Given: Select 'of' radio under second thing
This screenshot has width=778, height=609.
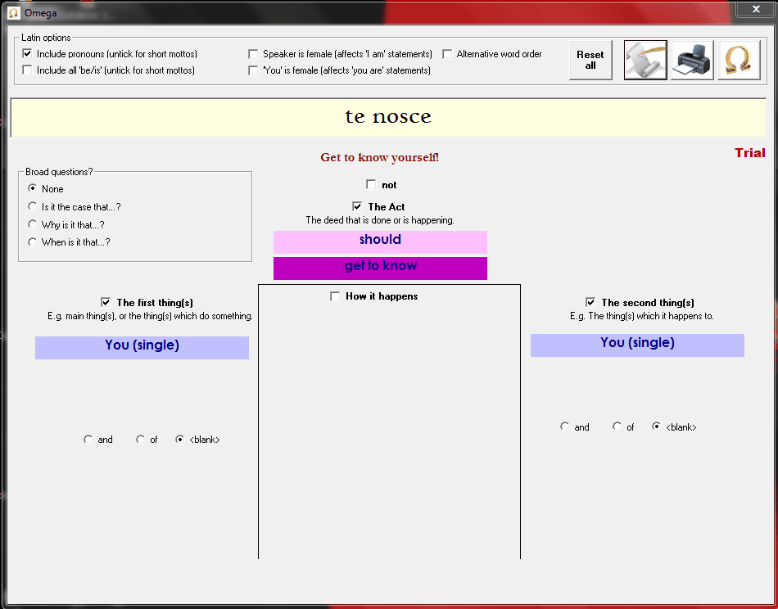Looking at the screenshot, I should click(x=617, y=426).
